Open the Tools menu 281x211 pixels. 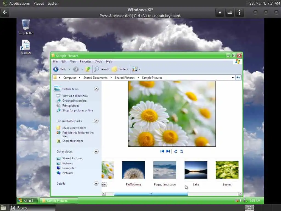tap(99, 62)
